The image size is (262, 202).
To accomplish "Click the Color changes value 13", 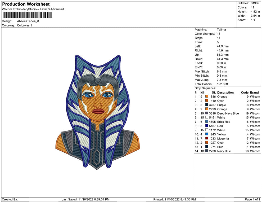I will (219, 34).
